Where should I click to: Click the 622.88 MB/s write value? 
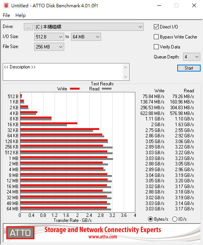pyautogui.click(x=152, y=113)
